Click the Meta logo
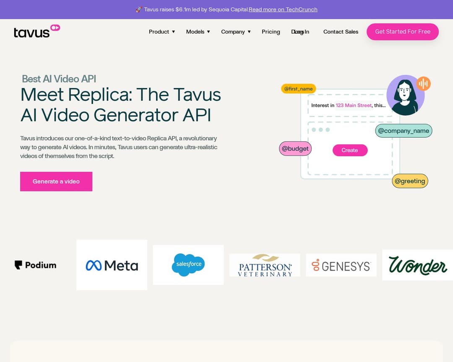The height and width of the screenshot is (362, 453). (x=112, y=265)
